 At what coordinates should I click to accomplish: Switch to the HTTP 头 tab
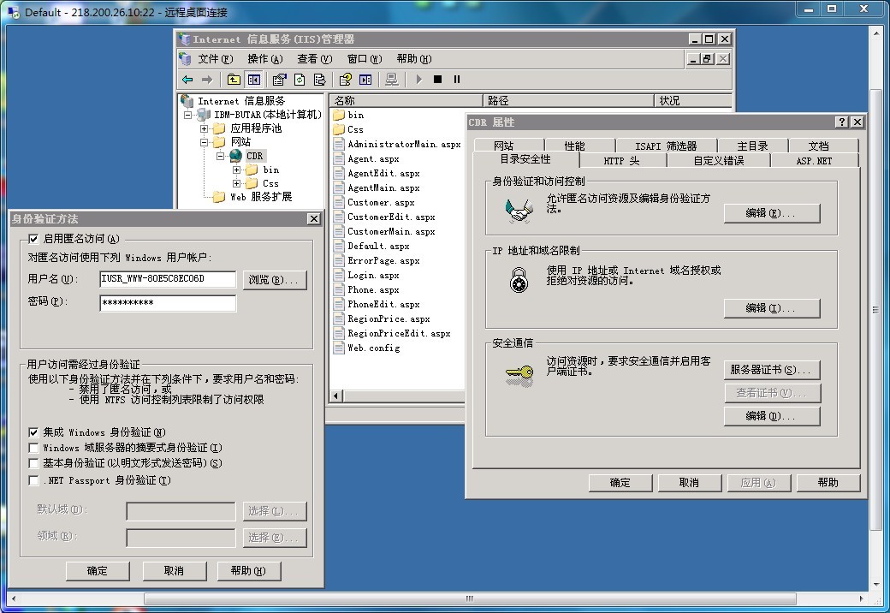[x=621, y=161]
